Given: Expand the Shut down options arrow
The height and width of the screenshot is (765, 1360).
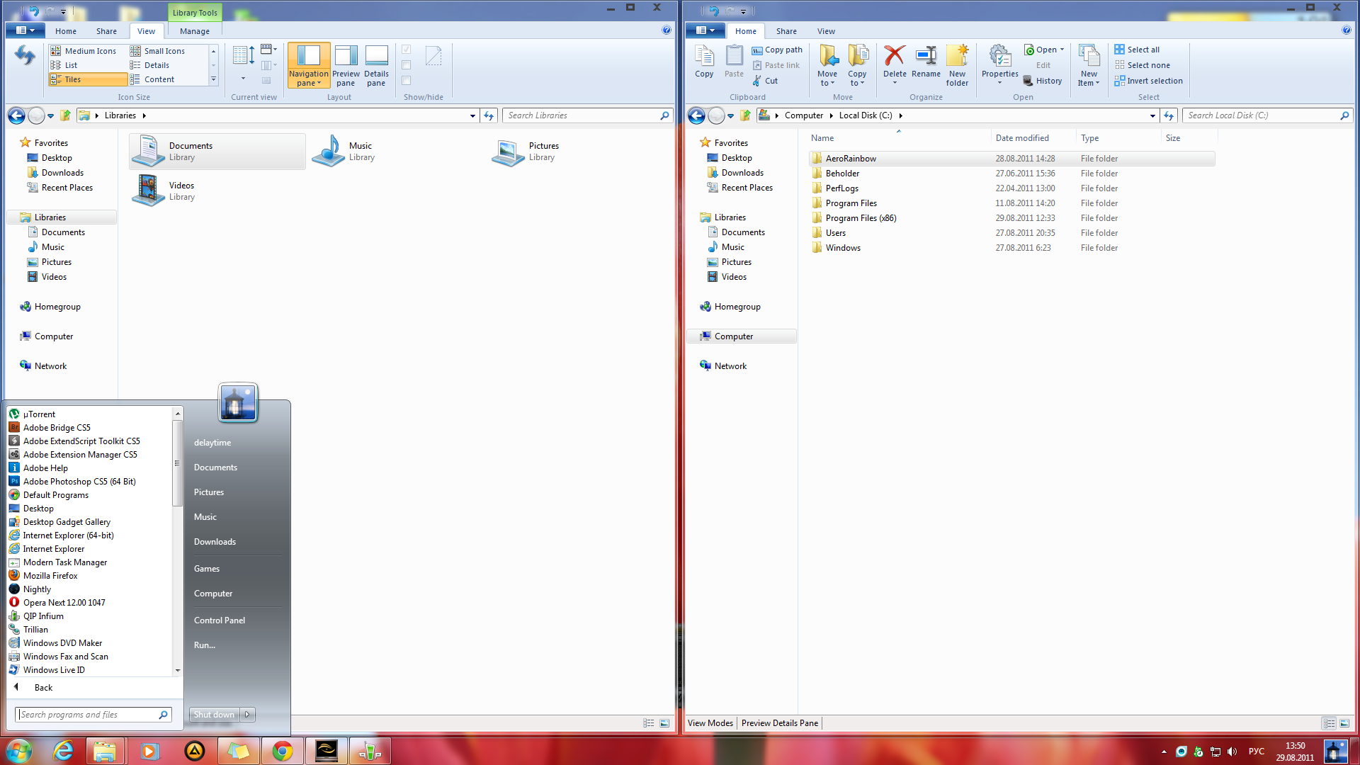Looking at the screenshot, I should click(x=248, y=715).
